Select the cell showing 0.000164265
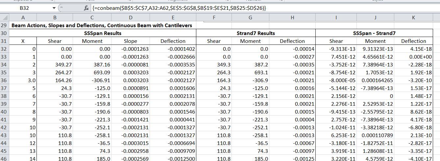The width and height of the screenshot is (440, 161). click(x=375, y=80)
